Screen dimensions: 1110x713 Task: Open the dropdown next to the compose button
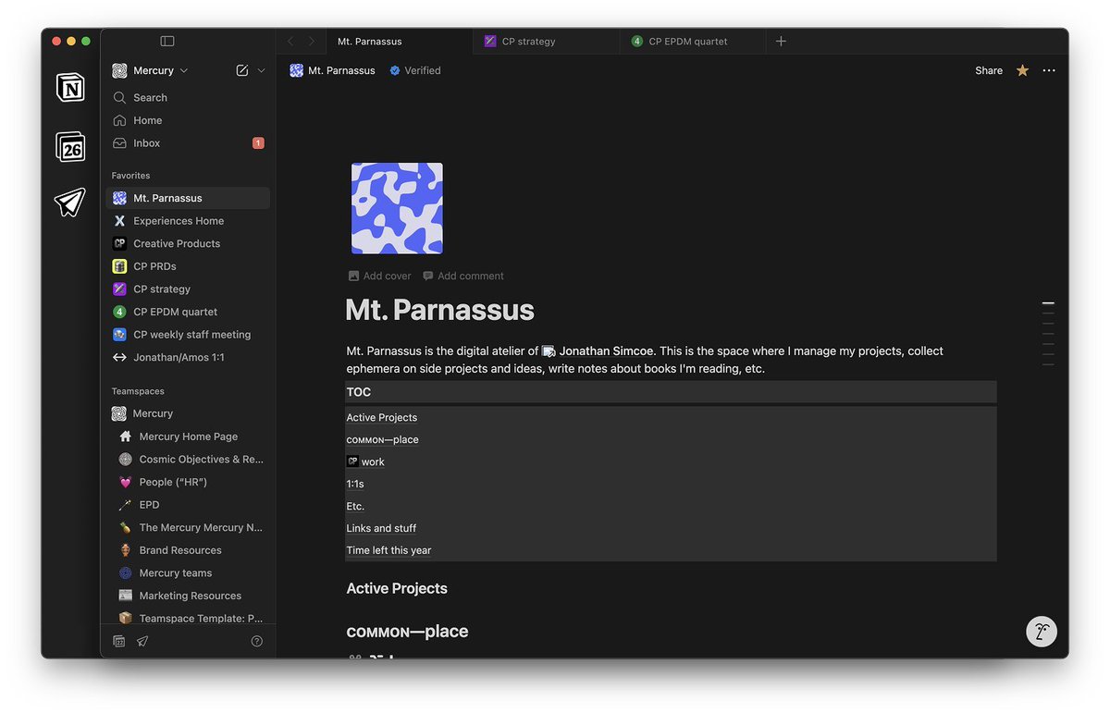click(262, 69)
